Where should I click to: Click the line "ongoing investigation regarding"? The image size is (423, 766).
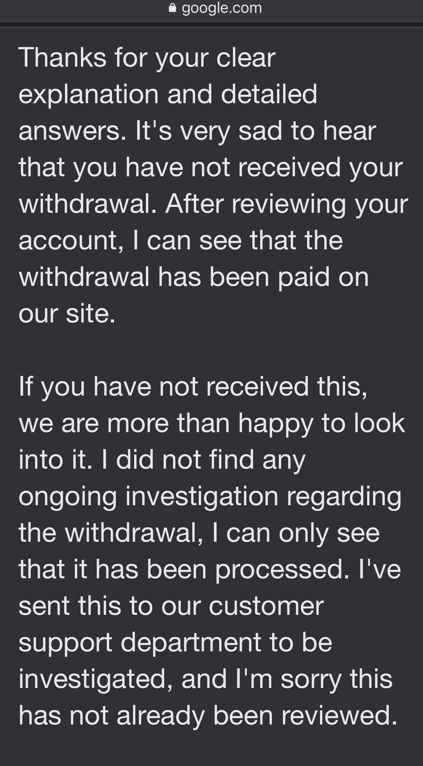coord(210,496)
